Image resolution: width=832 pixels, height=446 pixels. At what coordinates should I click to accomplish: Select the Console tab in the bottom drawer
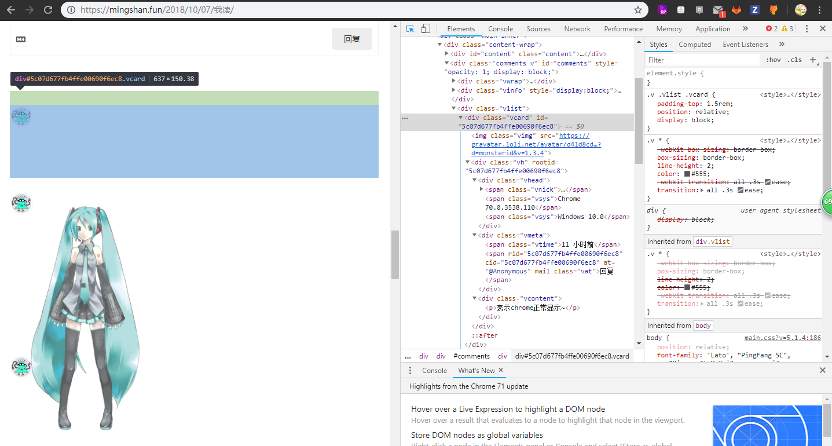coord(434,371)
